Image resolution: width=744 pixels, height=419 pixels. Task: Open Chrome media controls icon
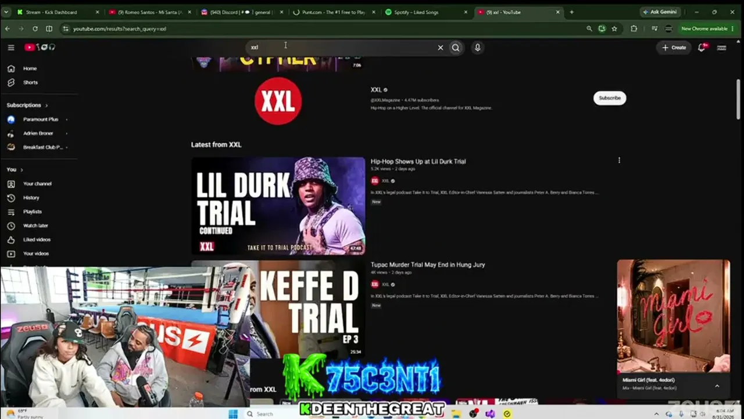pyautogui.click(x=654, y=29)
